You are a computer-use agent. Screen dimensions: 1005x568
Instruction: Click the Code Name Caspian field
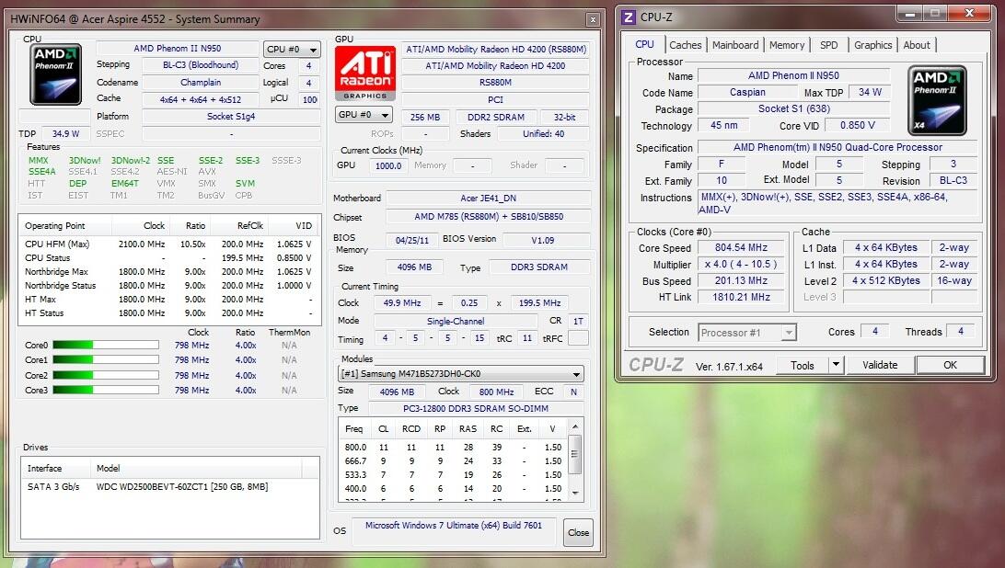click(747, 92)
